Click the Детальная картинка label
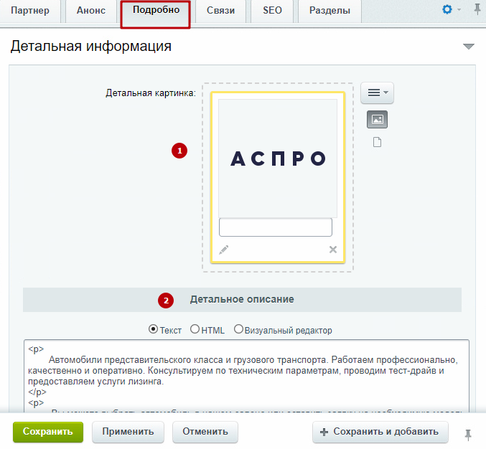The width and height of the screenshot is (486, 449). tap(151, 93)
